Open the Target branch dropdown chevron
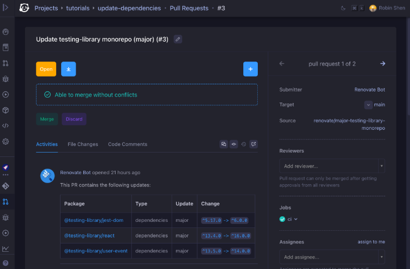410x269 pixels. (368, 105)
